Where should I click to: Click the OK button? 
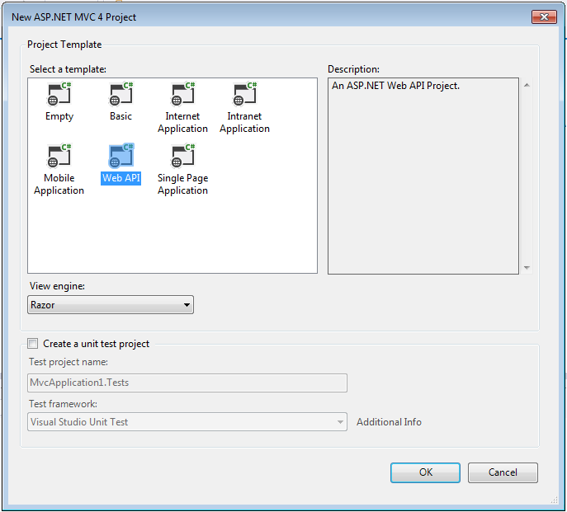click(x=425, y=472)
